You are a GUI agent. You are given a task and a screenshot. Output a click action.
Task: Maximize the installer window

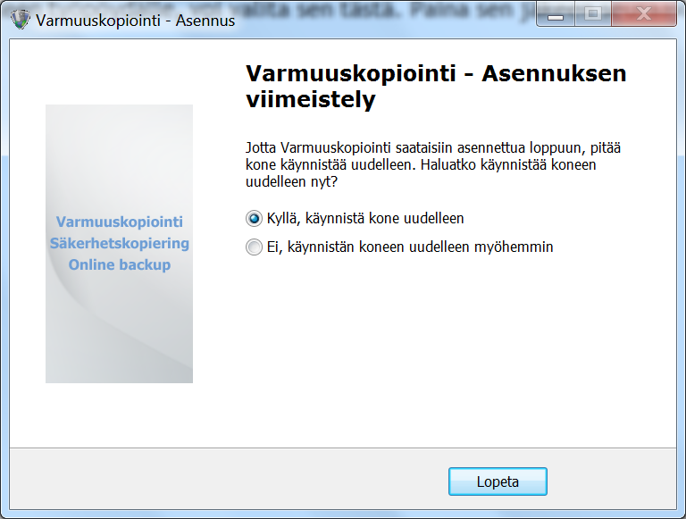coord(593,14)
